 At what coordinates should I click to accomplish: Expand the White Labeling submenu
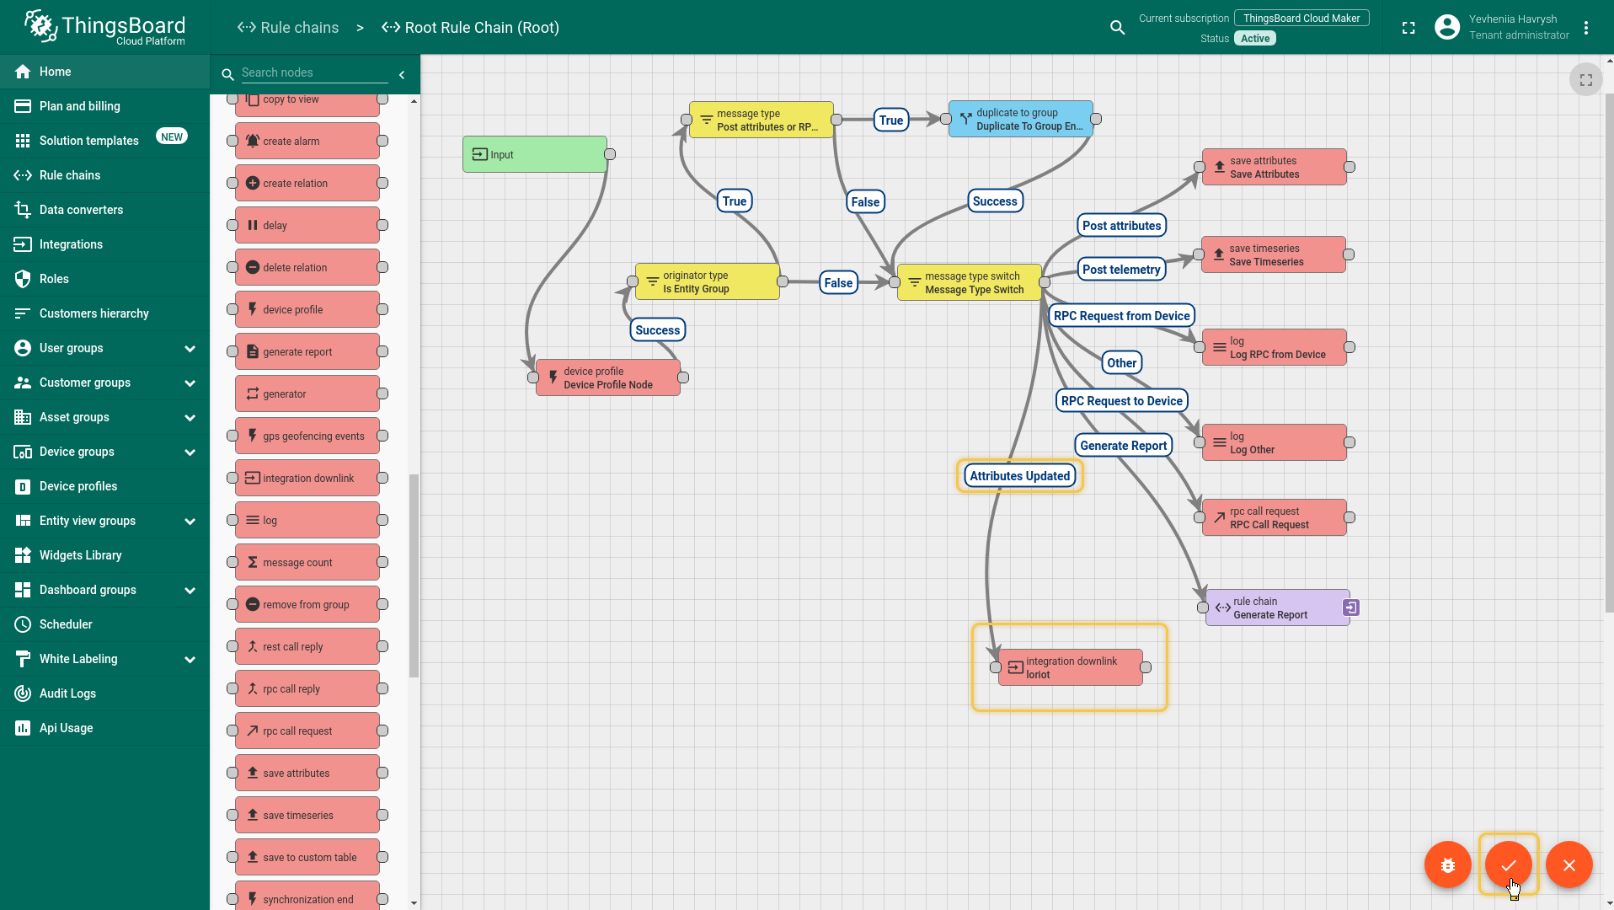tap(190, 659)
